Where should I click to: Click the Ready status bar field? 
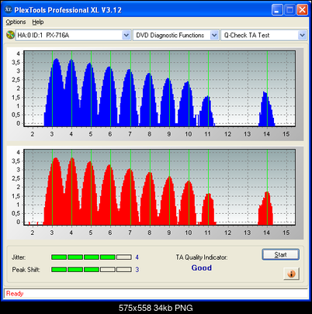click(156, 294)
